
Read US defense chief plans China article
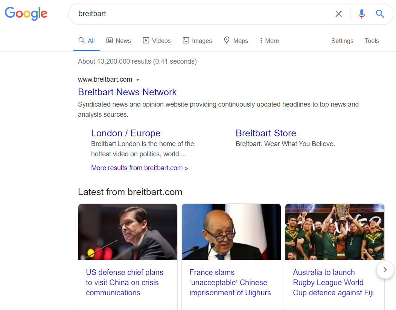125,283
